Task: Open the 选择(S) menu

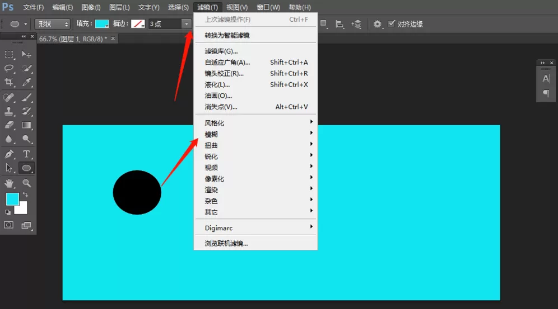Action: click(178, 7)
